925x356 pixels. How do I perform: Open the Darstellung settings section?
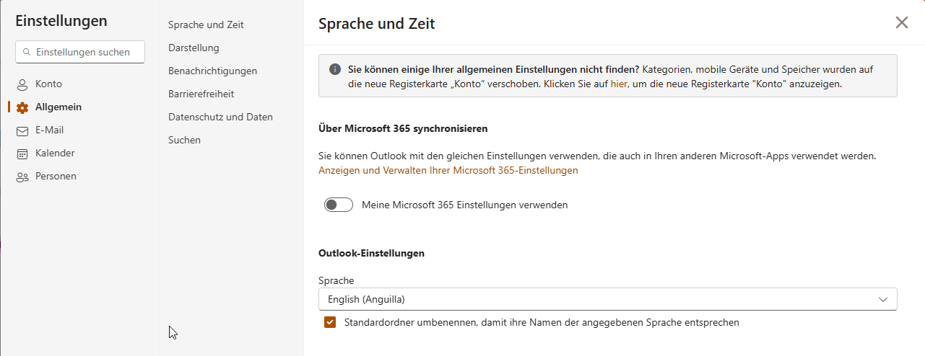point(194,48)
